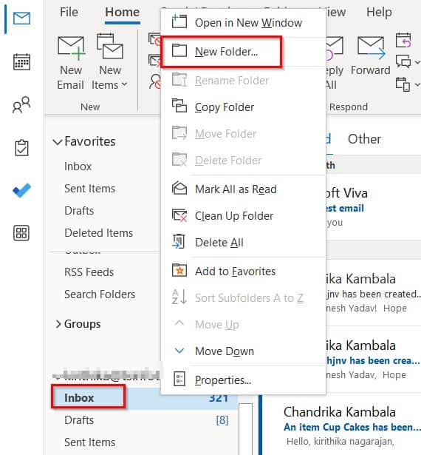This screenshot has width=421, height=455.
Task: Select Search Folders
Action: click(100, 294)
